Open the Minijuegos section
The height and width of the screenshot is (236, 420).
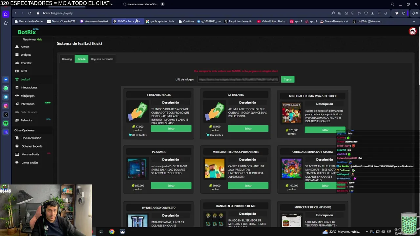pyautogui.click(x=27, y=96)
